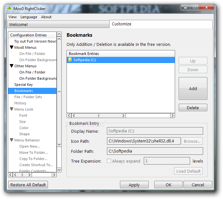This screenshot has height=199, width=223.
Task: Select the Size entry
Action: pos(22,122)
